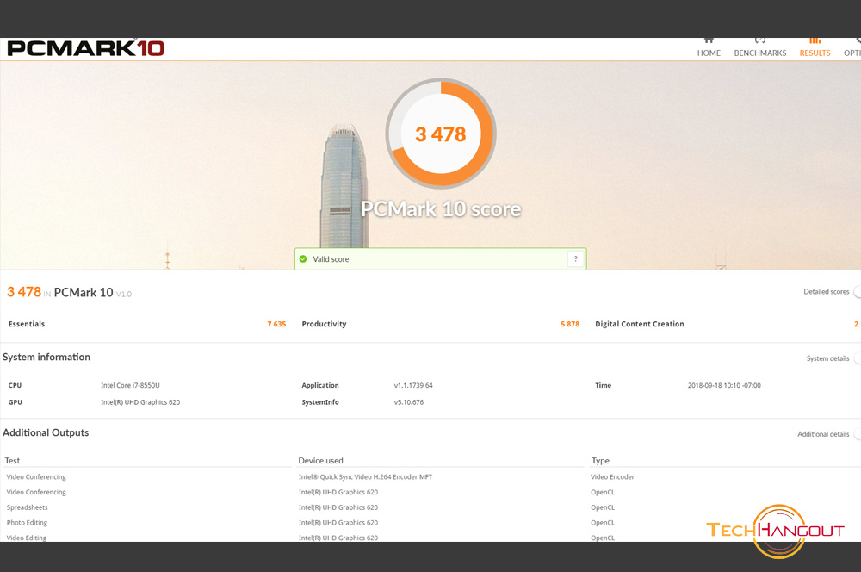Click the orange 3 478 score ring

click(441, 134)
